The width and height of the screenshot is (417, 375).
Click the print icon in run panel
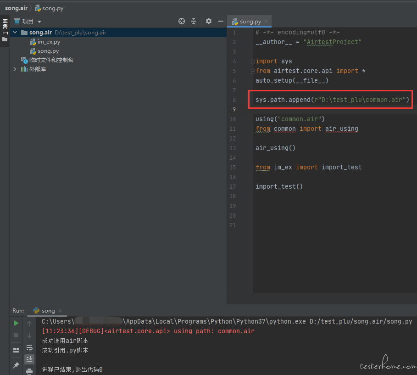pyautogui.click(x=29, y=371)
